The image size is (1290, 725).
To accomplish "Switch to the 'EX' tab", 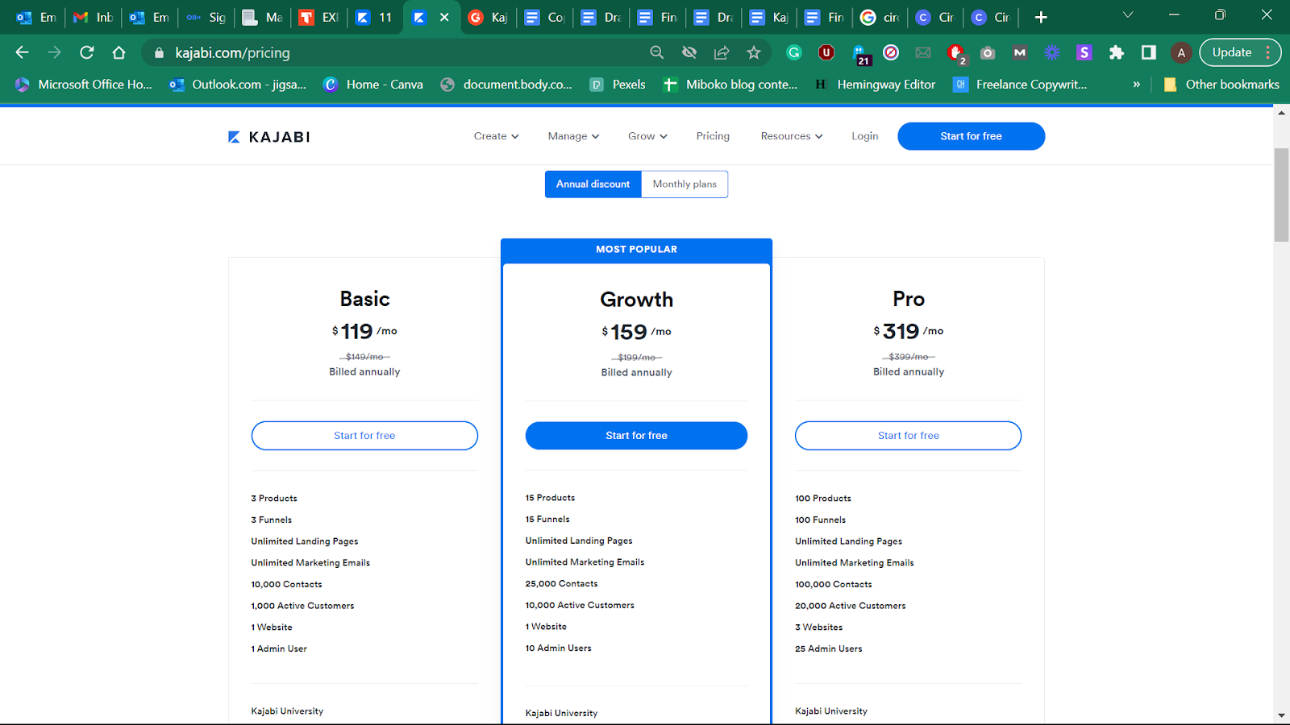I will coord(319,17).
